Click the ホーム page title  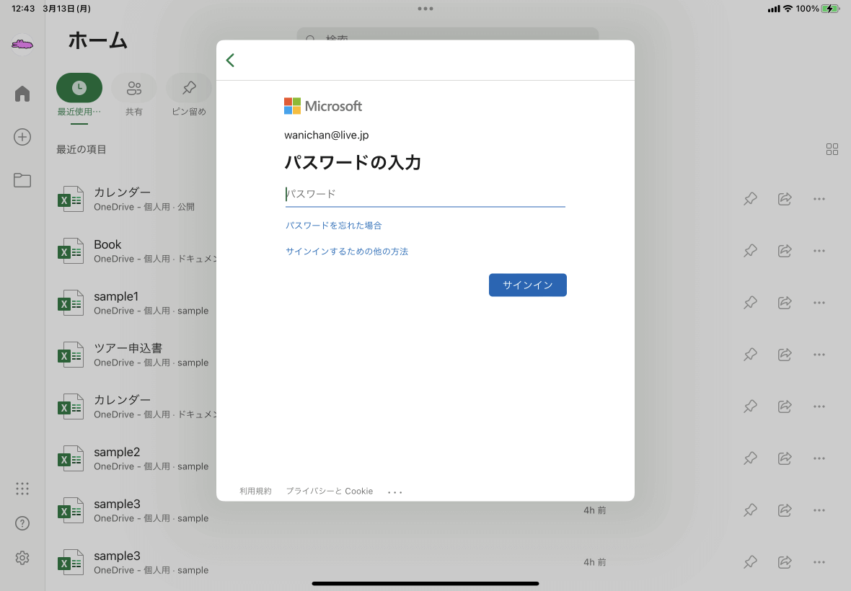point(98,41)
